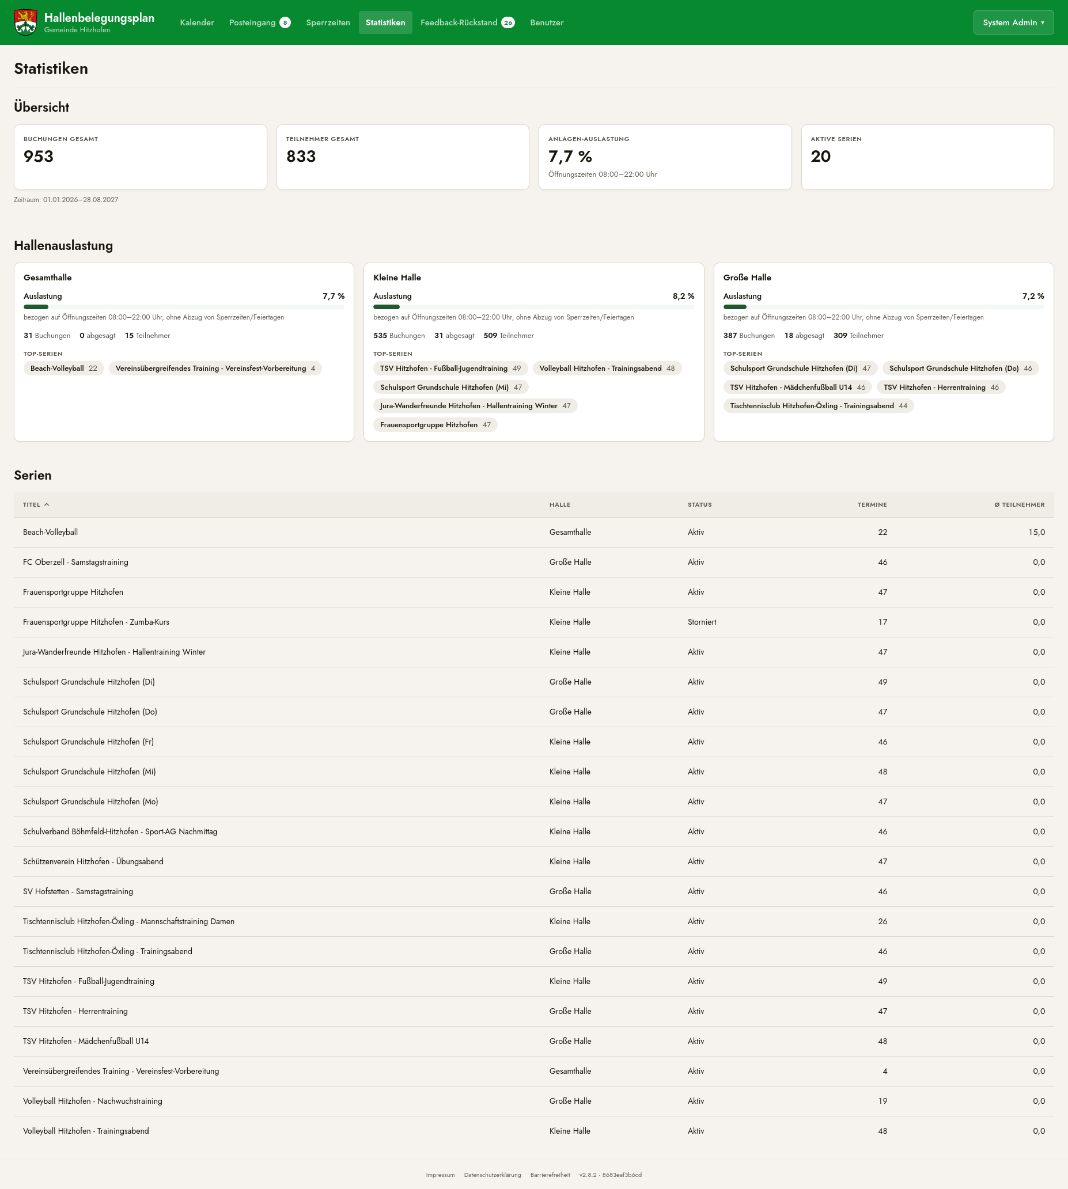Click the Gemeinde Hitzhofen crest logo
The width and height of the screenshot is (1068, 1189).
pyautogui.click(x=25, y=22)
